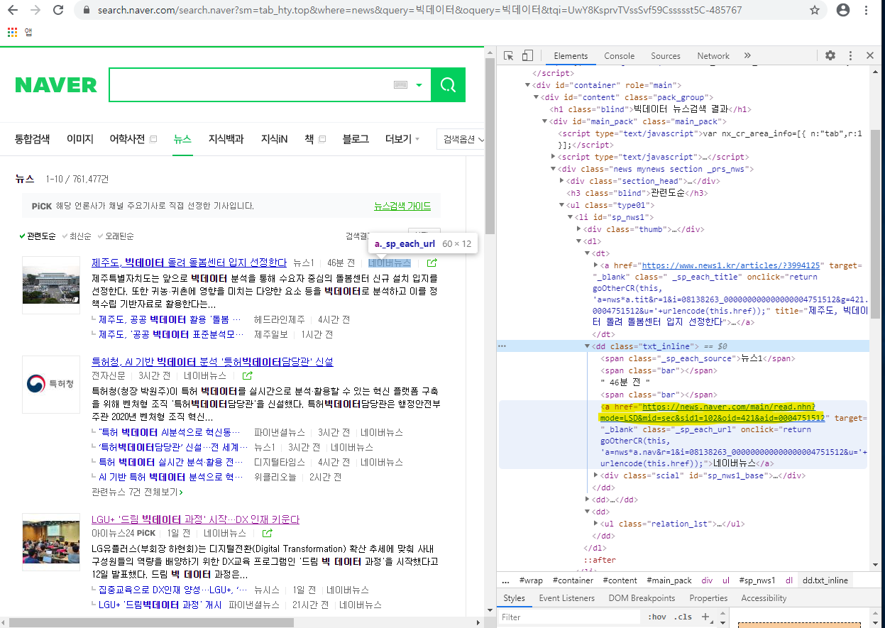
Task: Switch to the Network tab
Action: click(713, 56)
